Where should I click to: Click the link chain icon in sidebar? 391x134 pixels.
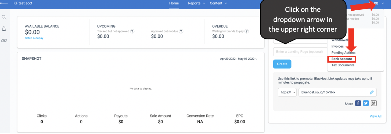click(4, 41)
